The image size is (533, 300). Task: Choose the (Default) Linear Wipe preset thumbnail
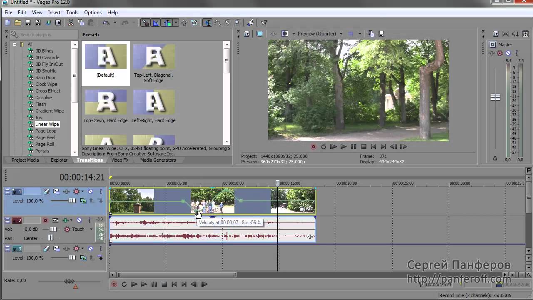pyautogui.click(x=106, y=57)
